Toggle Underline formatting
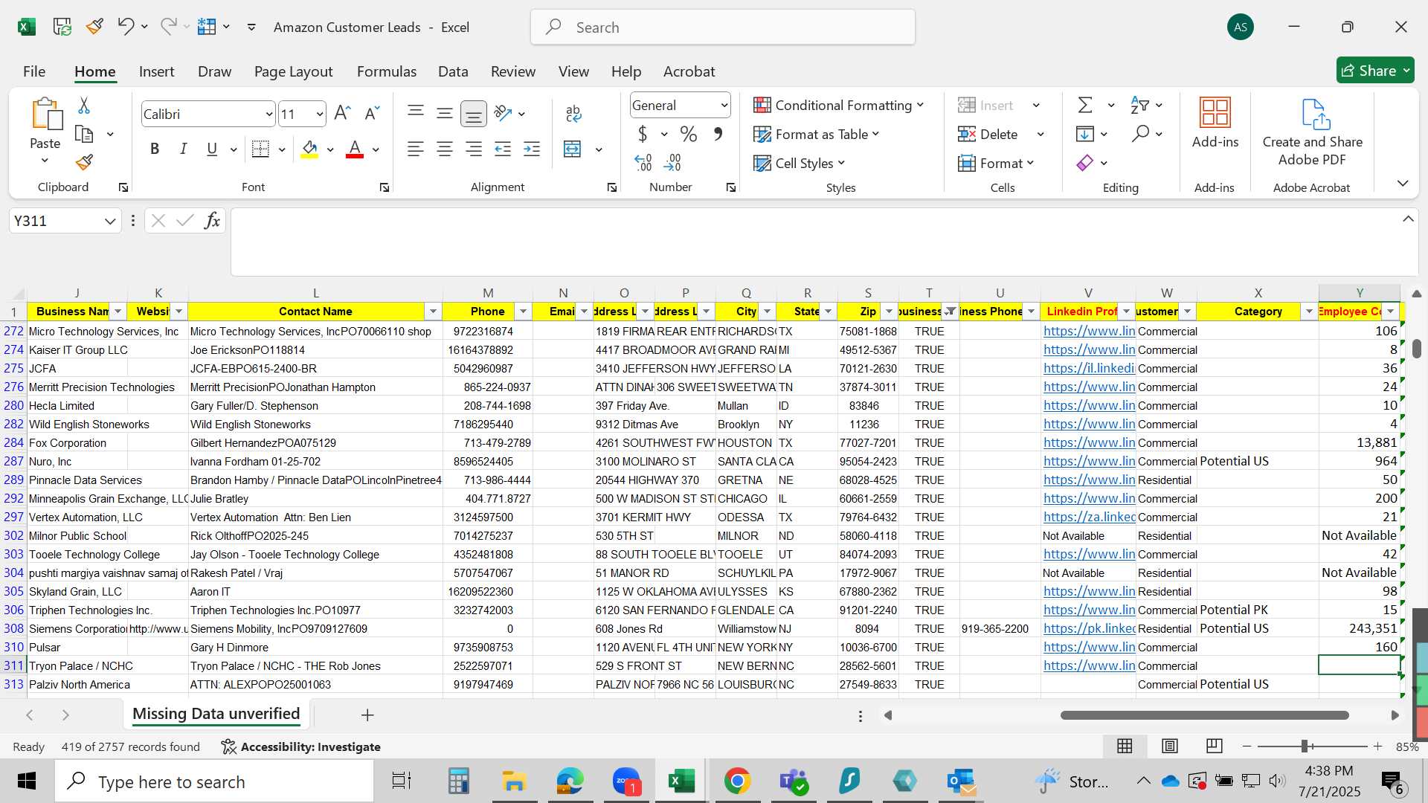 (x=212, y=149)
